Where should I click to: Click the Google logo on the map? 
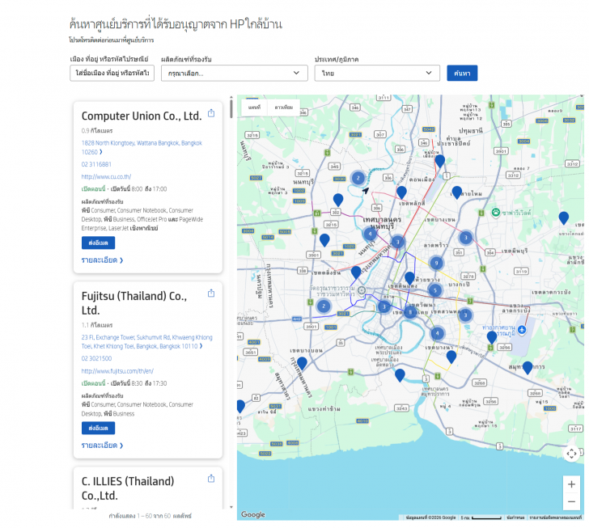252,514
